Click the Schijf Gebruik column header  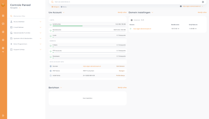pos(193,25)
